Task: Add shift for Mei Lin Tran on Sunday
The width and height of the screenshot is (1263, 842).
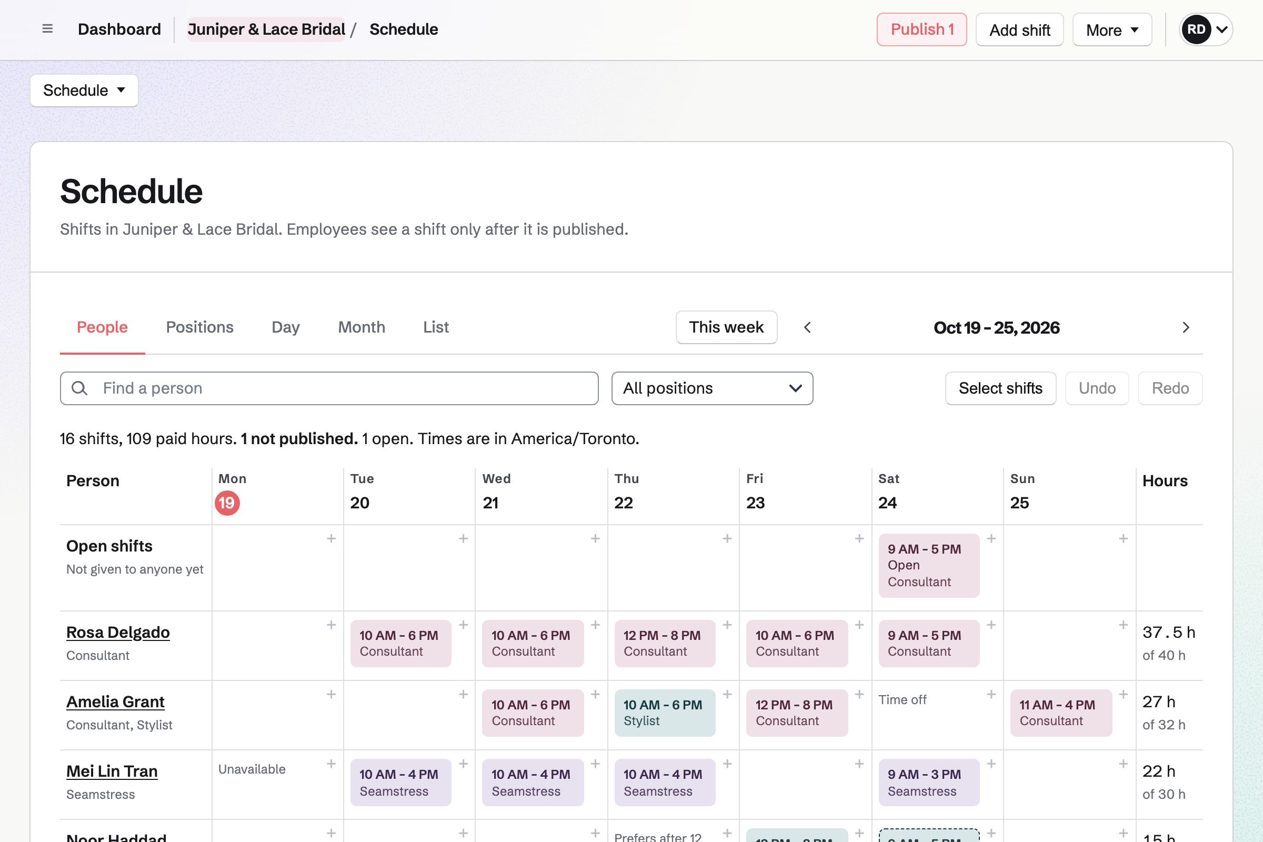Action: [x=1124, y=764]
